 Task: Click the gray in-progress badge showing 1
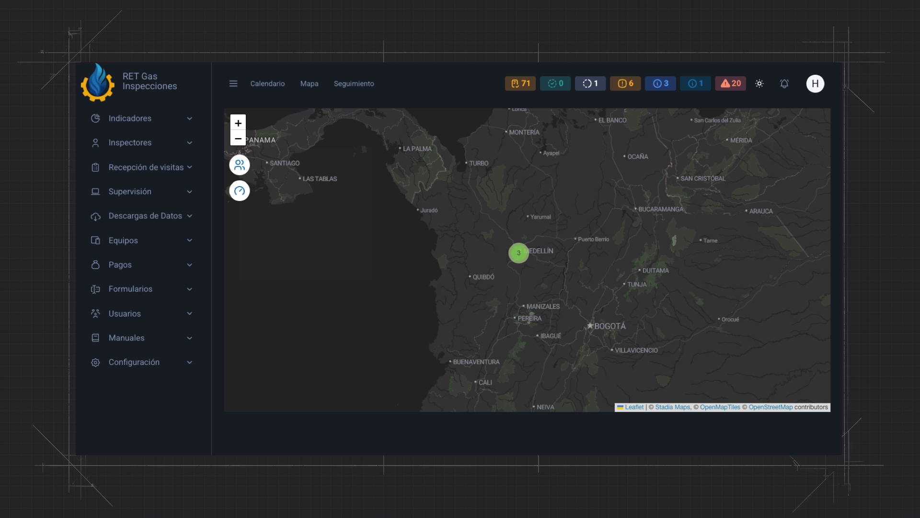tap(590, 83)
